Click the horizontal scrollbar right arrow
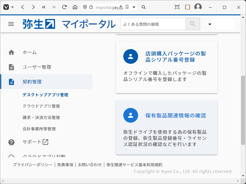Image resolution: width=246 pixels, height=184 pixels. [238, 181]
